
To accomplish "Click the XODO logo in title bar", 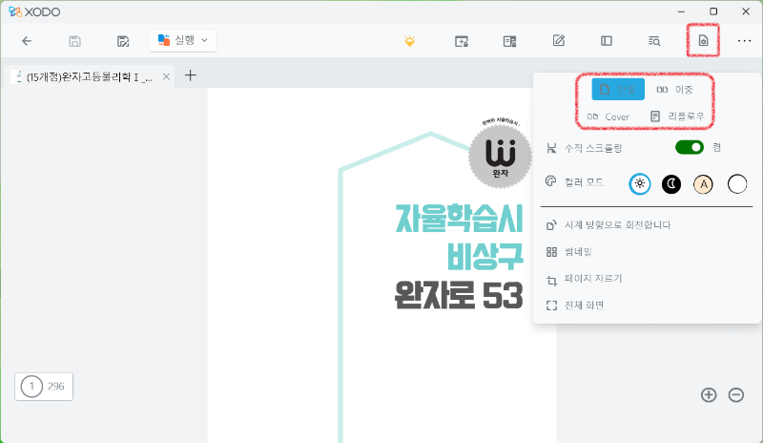I will (x=34, y=11).
